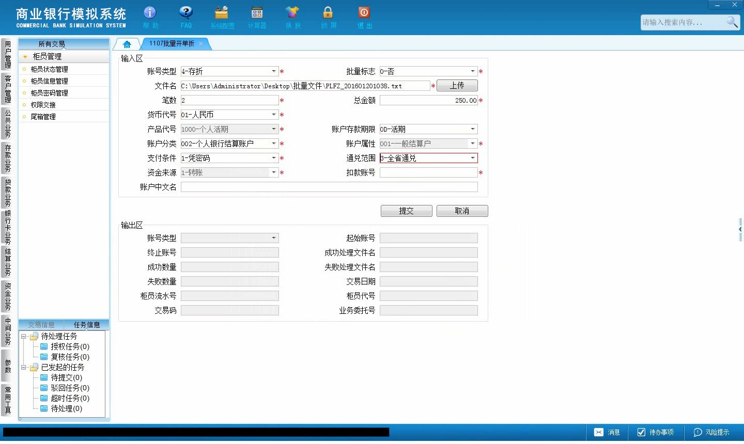Image resolution: width=744 pixels, height=444 pixels.
Task: Open 结算业务 side tab
Action: (x=7, y=262)
